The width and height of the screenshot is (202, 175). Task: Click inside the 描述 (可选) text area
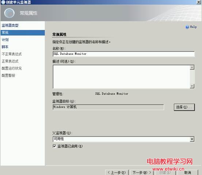(121, 77)
